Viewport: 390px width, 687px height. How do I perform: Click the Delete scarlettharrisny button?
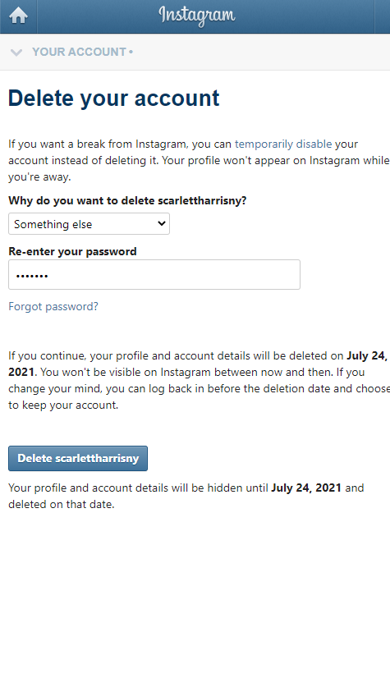(78, 458)
